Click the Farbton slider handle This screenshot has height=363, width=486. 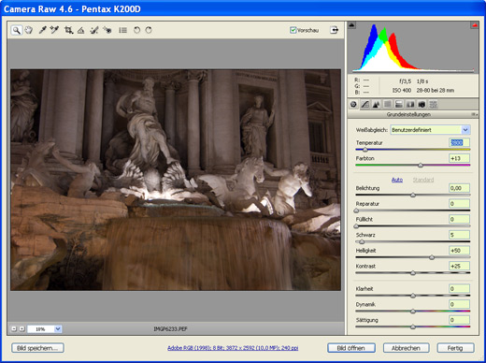(421, 166)
